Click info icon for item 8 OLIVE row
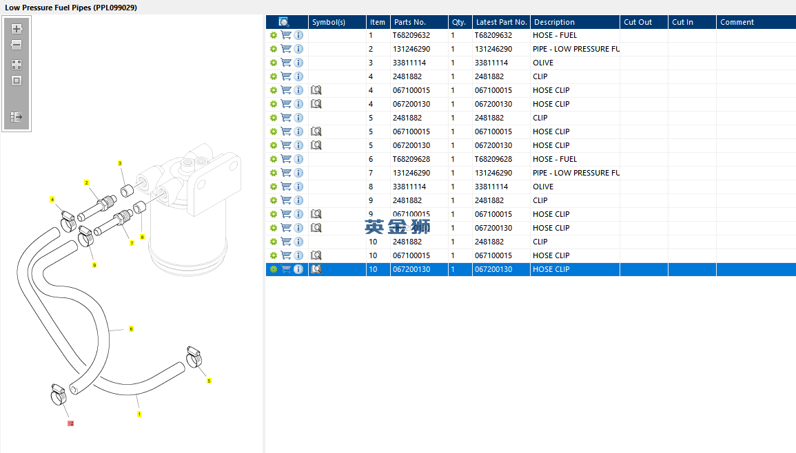796x453 pixels. pos(298,186)
